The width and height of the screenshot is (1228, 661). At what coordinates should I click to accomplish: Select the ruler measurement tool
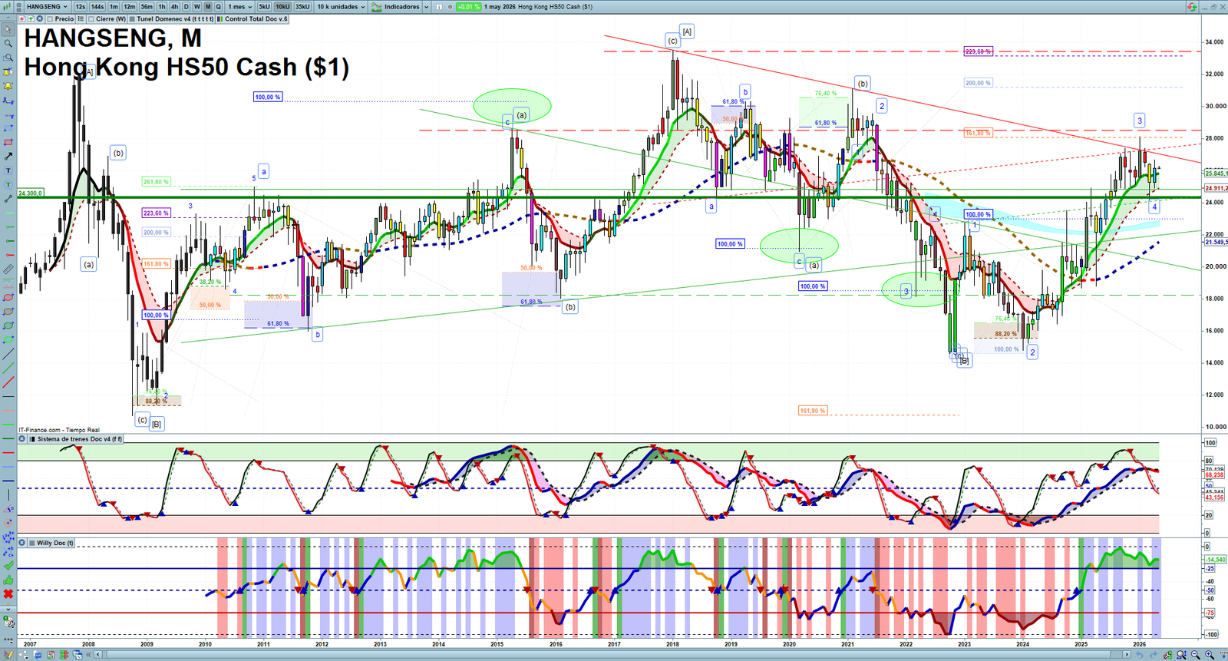pyautogui.click(x=8, y=269)
